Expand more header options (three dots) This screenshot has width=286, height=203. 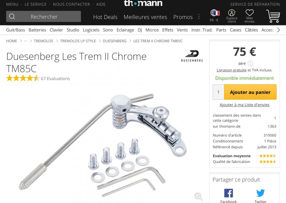point(199,16)
